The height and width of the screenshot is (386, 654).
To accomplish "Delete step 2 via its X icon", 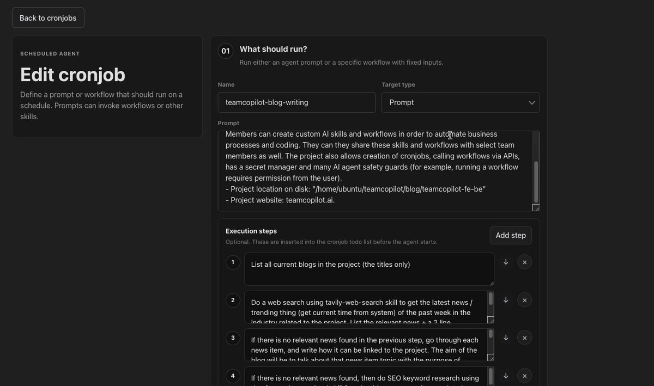I will point(524,300).
